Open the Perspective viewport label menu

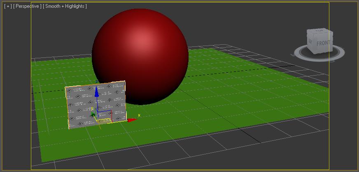click(x=27, y=6)
